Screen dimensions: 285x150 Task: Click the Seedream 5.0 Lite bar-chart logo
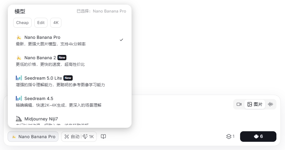(19, 78)
